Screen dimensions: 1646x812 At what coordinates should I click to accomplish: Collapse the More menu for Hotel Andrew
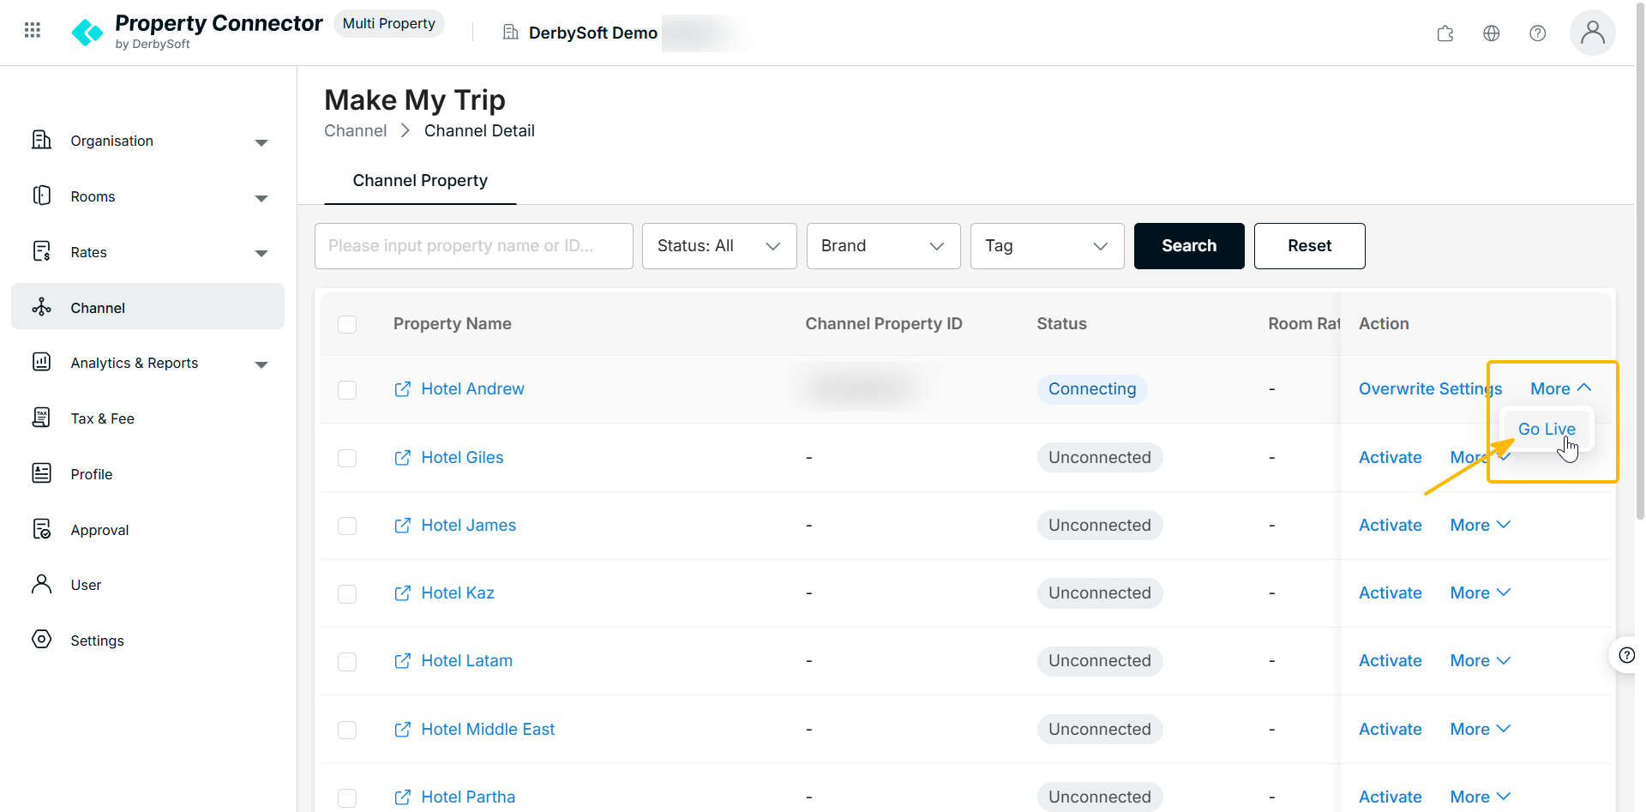point(1561,389)
